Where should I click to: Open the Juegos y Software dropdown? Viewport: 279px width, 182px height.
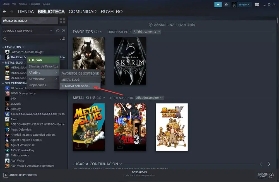[28, 31]
